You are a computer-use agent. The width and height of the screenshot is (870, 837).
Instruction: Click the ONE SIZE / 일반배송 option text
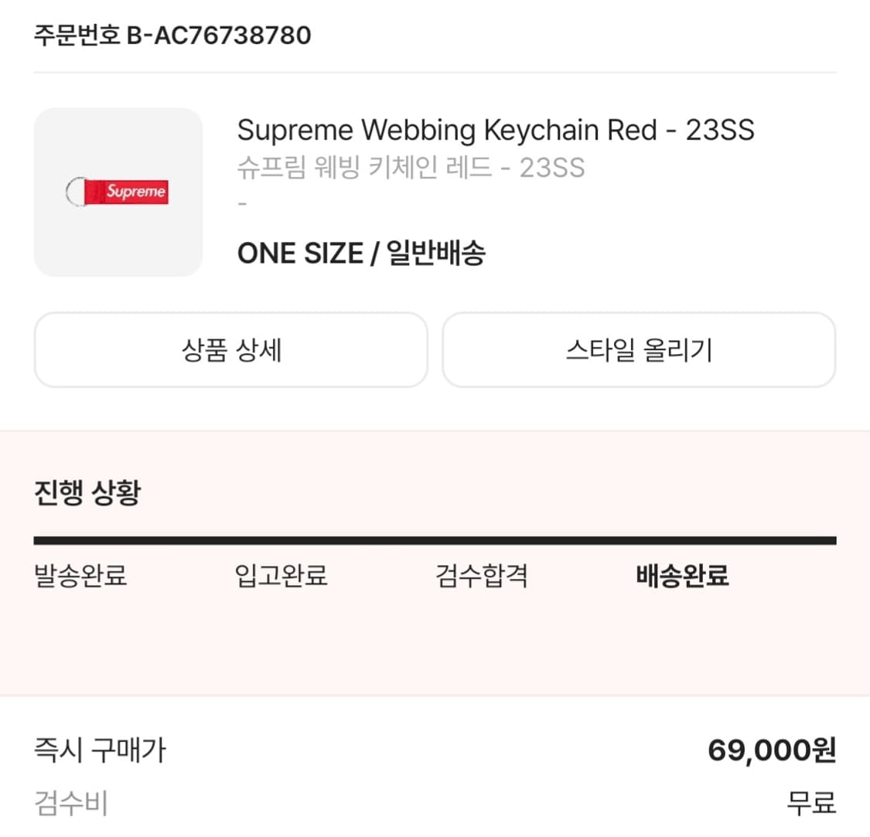pos(361,253)
